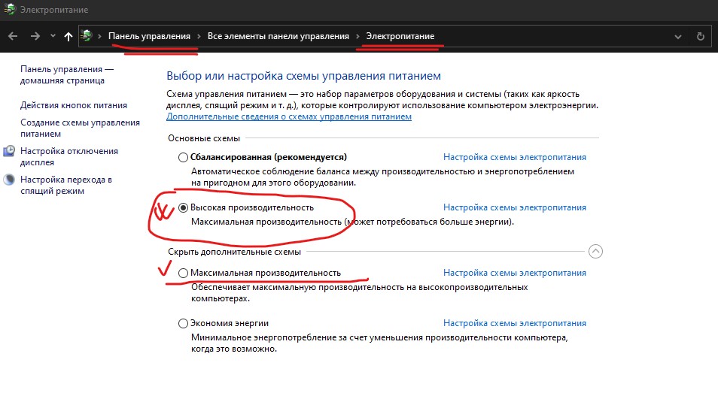Click the power options icon in address bar

point(87,36)
